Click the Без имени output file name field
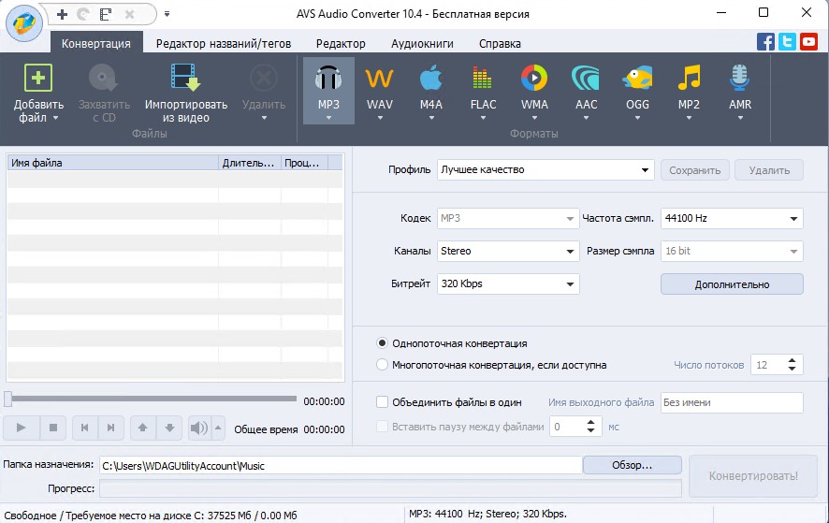The width and height of the screenshot is (829, 523). point(732,402)
